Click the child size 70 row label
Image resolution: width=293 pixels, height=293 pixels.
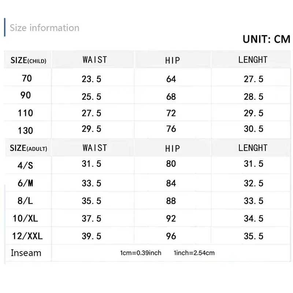(27, 78)
